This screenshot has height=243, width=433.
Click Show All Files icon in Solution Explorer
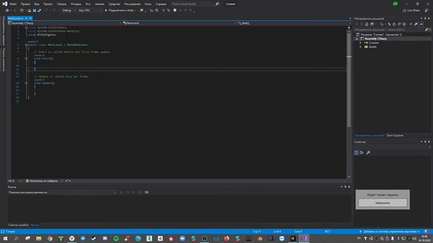click(405, 24)
